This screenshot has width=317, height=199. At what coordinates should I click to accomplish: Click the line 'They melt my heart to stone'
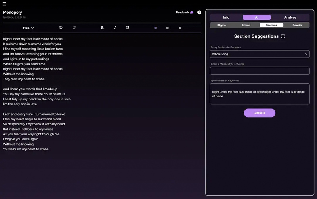[x=24, y=79]
